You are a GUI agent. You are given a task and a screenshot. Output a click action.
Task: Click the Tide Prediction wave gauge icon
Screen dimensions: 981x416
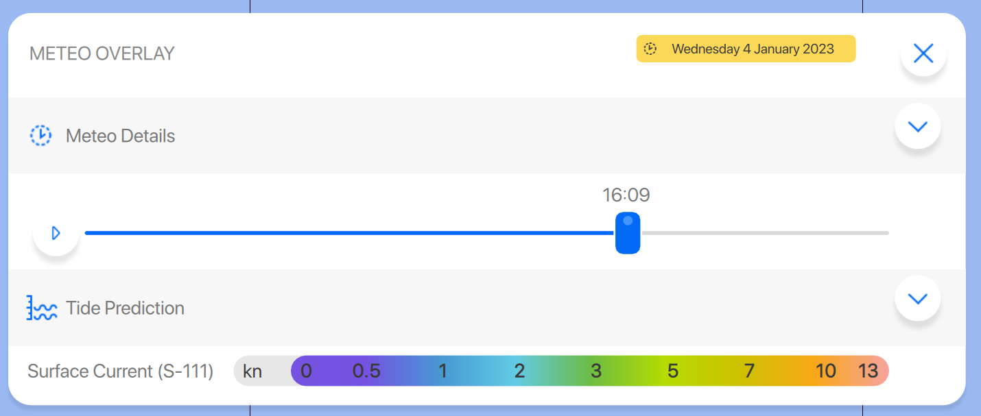41,308
